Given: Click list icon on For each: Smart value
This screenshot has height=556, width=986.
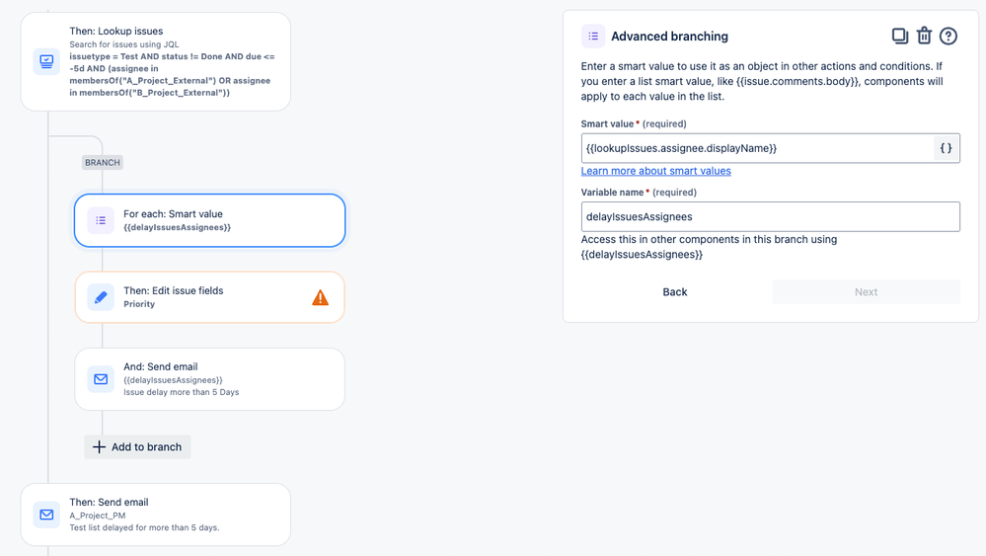Looking at the screenshot, I should (x=101, y=220).
